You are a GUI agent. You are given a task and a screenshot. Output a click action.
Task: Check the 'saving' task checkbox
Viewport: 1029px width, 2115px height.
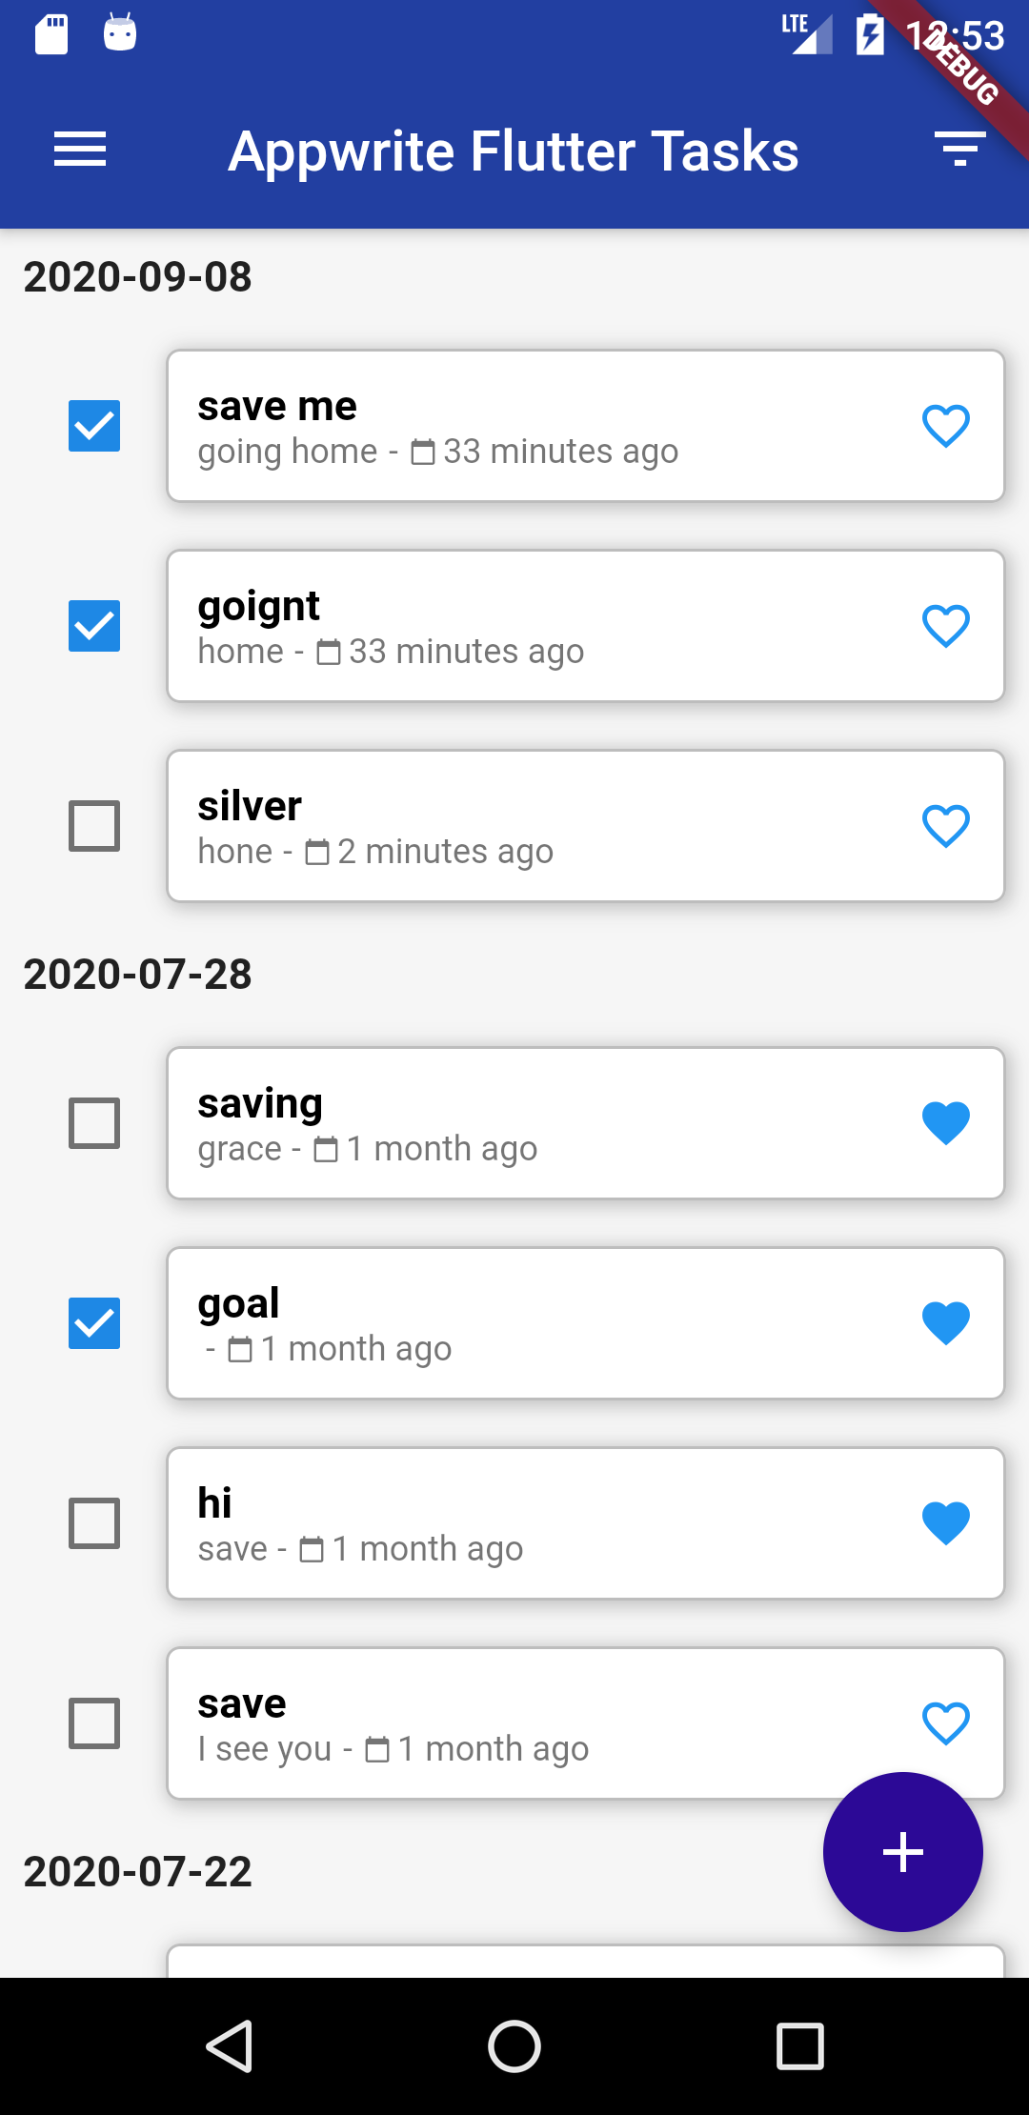coord(94,1123)
